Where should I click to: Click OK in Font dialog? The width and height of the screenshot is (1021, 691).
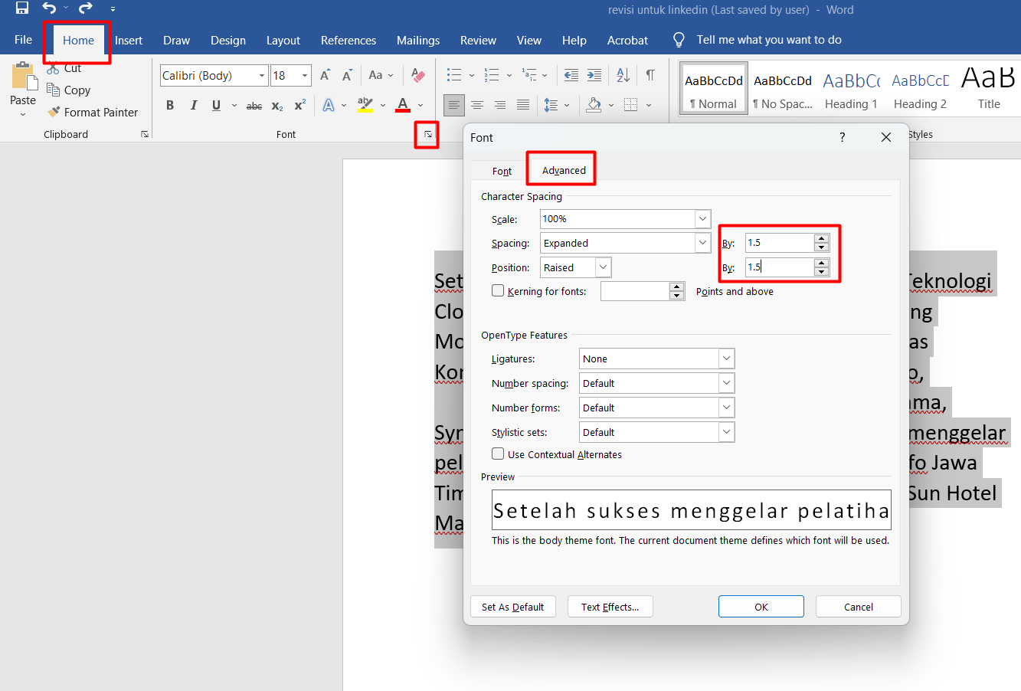point(761,607)
